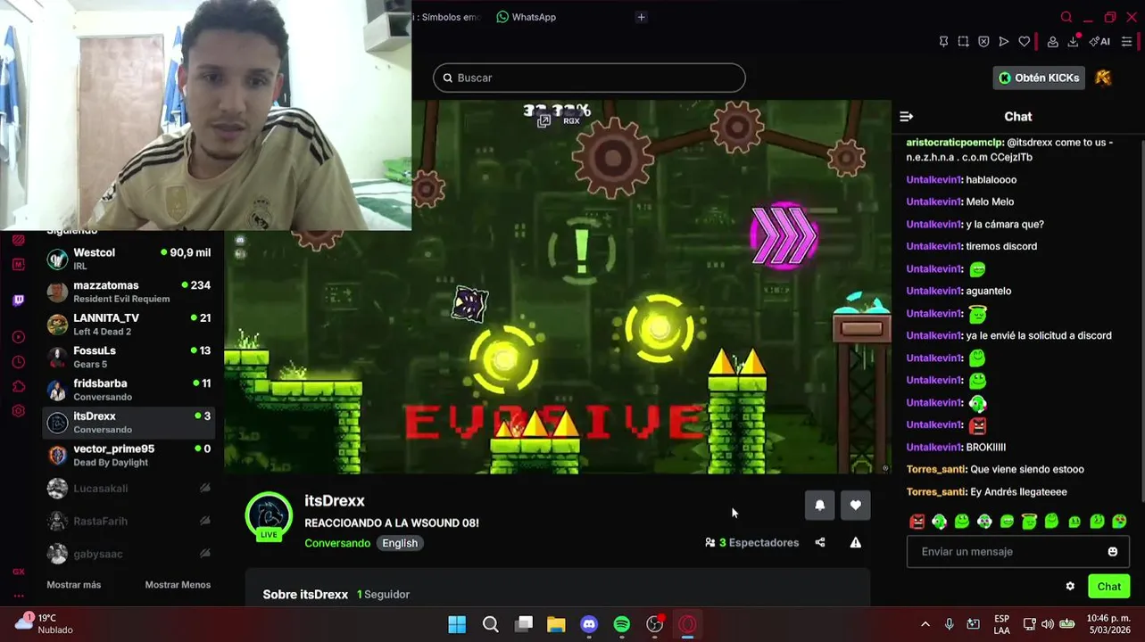Open LANNITA_TV channel in followed list

point(129,325)
